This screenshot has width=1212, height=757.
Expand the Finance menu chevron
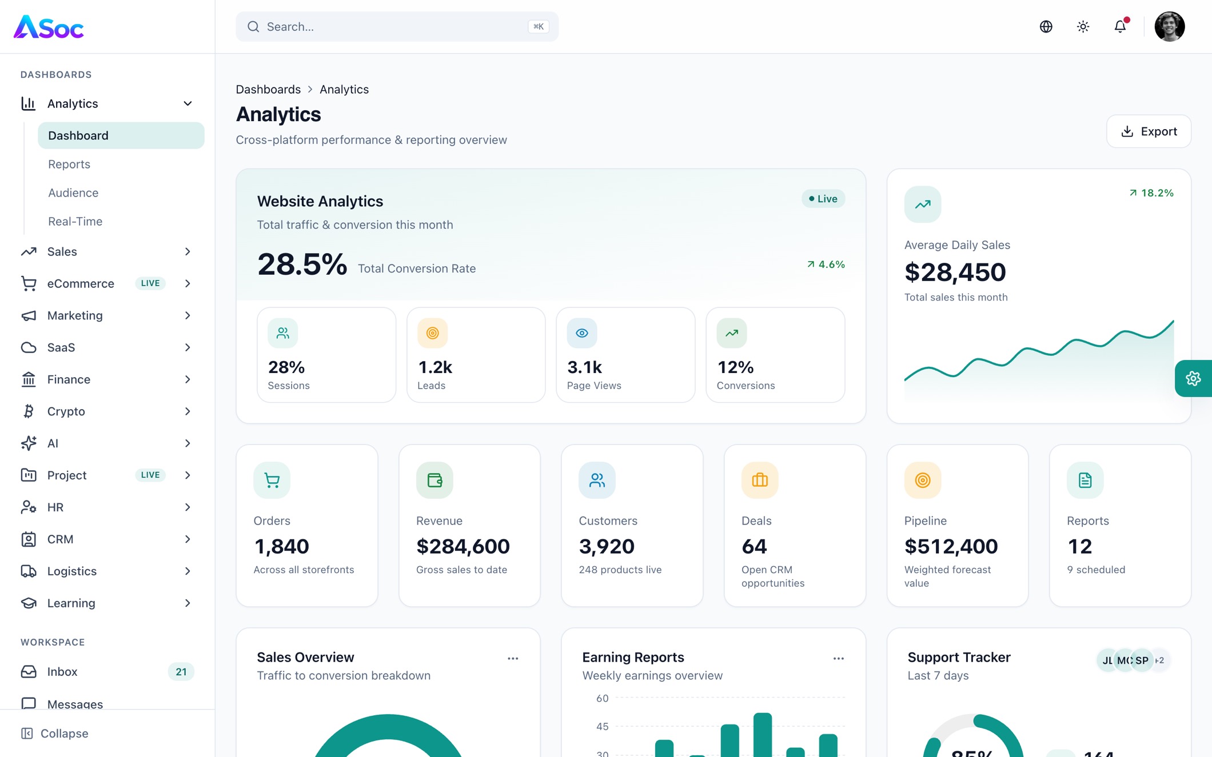[x=188, y=379]
